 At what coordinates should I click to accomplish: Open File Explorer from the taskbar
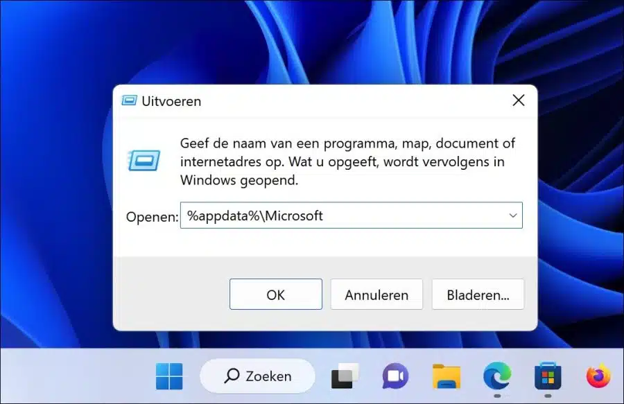tap(446, 376)
